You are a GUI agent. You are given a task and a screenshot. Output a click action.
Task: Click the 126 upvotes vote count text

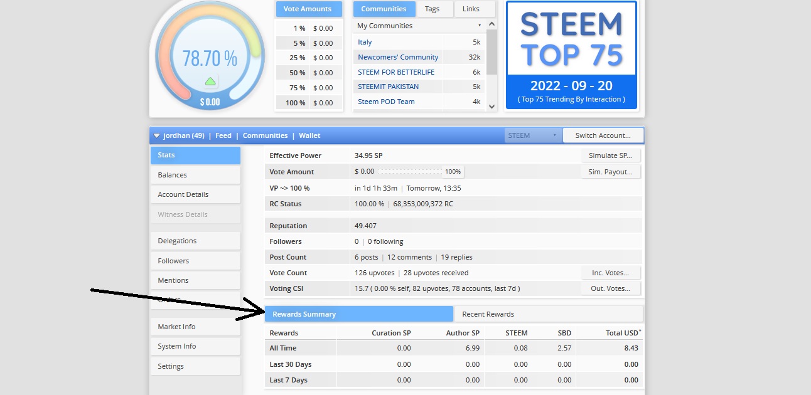[375, 273]
